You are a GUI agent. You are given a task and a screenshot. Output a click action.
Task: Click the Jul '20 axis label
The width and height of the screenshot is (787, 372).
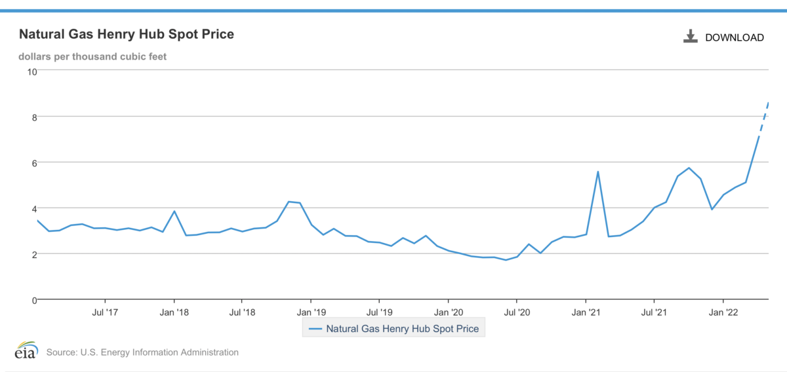point(517,312)
